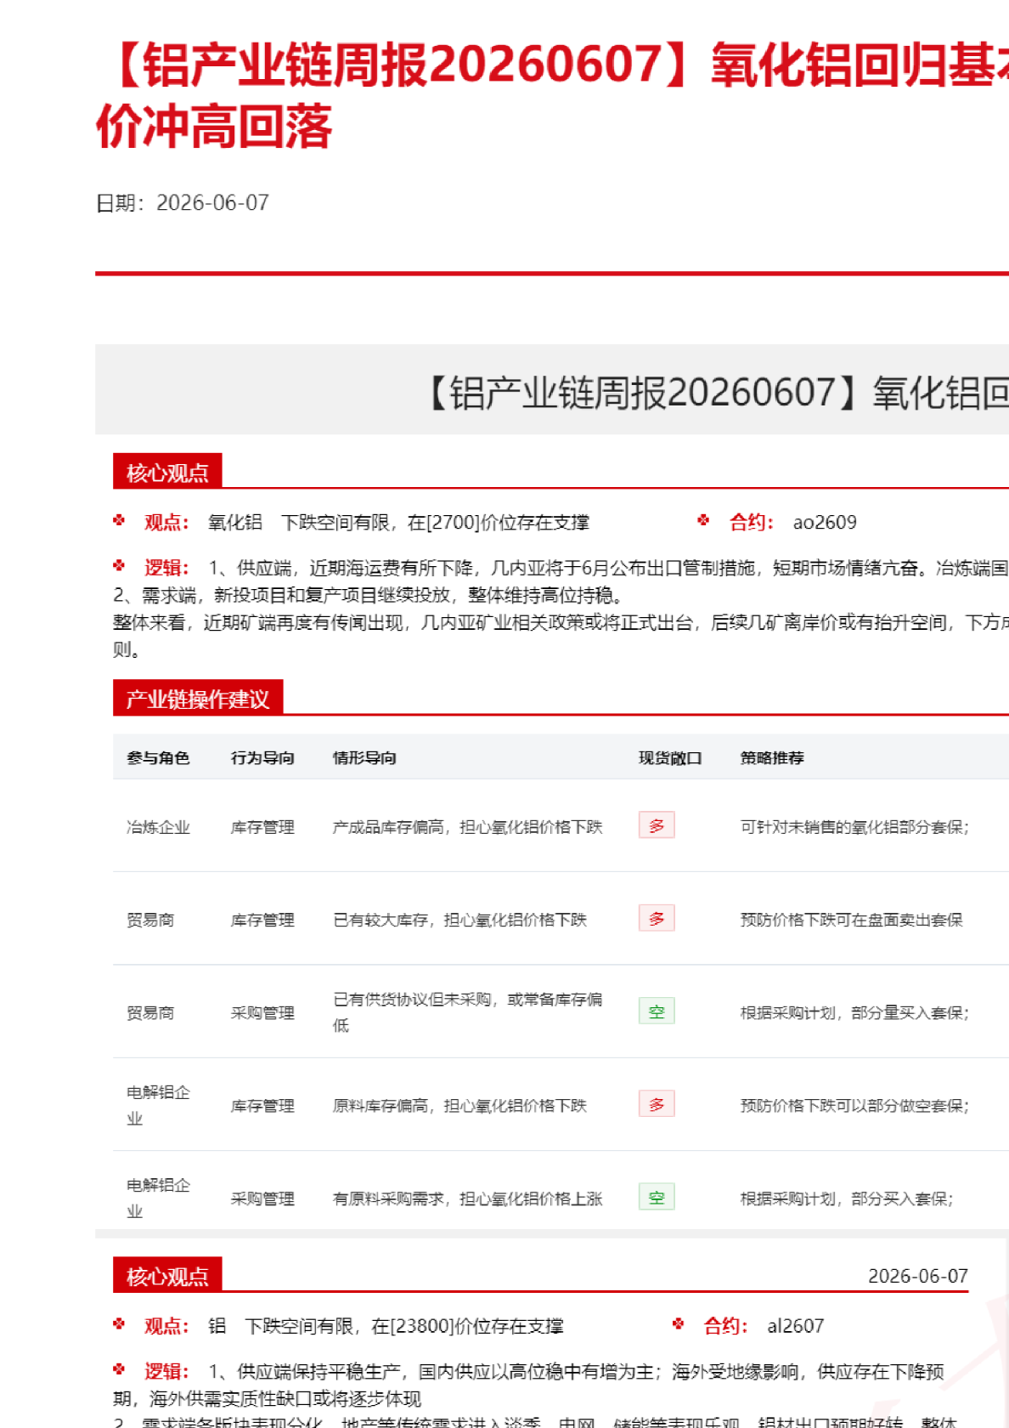This screenshot has width=1009, height=1428.
Task: Click column header '现货敞口'
Action: point(670,758)
